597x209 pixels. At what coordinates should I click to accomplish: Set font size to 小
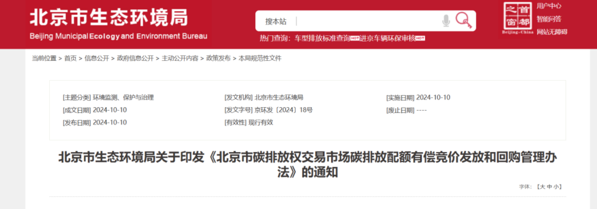pos(556,187)
